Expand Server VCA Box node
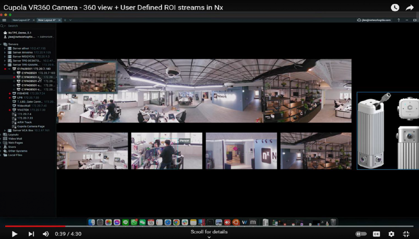 [5, 130]
